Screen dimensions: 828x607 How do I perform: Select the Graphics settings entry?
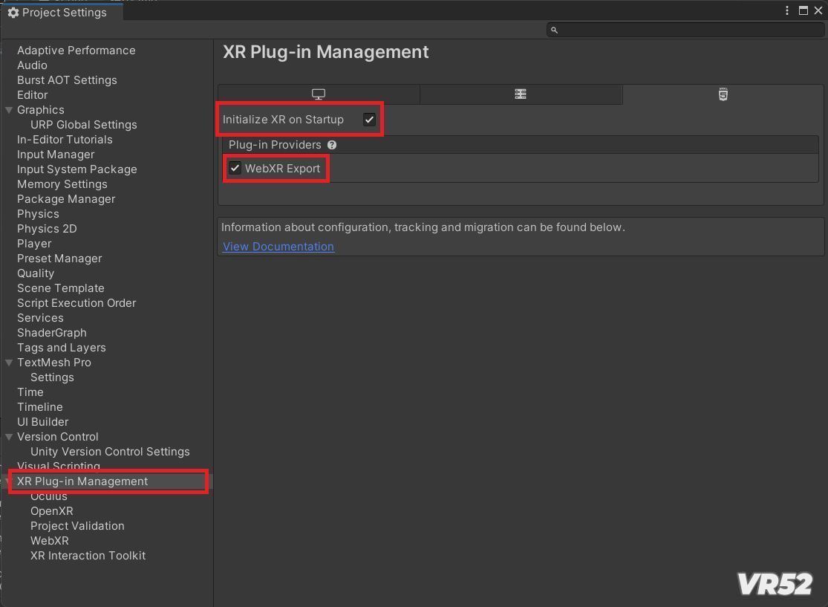(41, 110)
